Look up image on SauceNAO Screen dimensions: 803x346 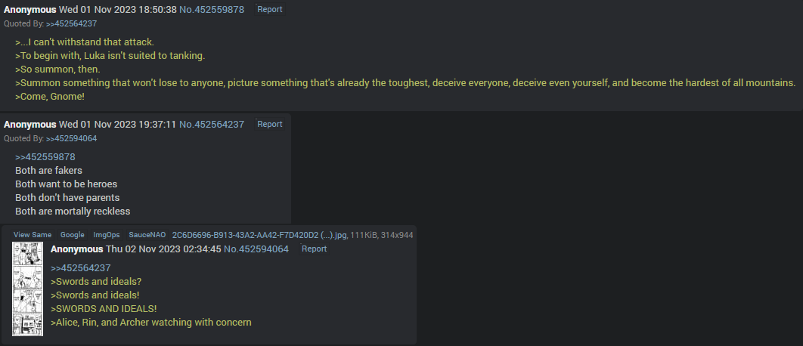(147, 235)
